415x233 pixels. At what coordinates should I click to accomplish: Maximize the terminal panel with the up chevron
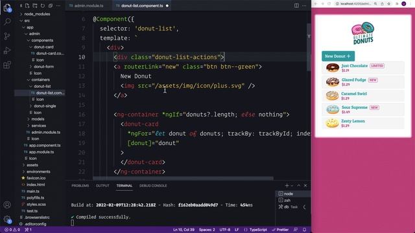click(299, 186)
